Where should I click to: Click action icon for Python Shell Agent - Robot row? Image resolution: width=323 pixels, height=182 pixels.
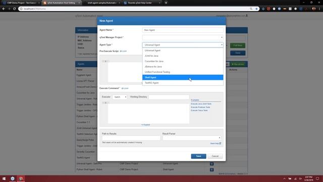(x=211, y=170)
